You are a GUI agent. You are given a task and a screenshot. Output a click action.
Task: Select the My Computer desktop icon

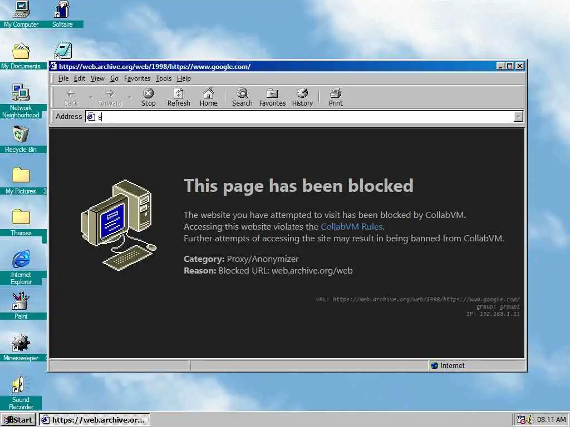(x=21, y=14)
